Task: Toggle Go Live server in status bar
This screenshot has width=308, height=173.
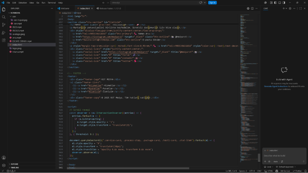Action: [x=285, y=171]
